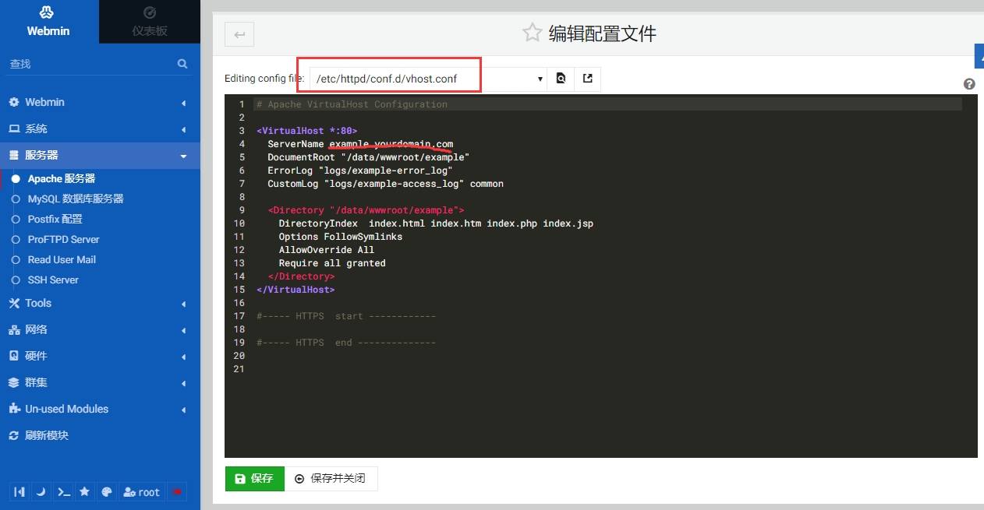Click the 保存并关闭 button
The width and height of the screenshot is (984, 510).
click(331, 479)
